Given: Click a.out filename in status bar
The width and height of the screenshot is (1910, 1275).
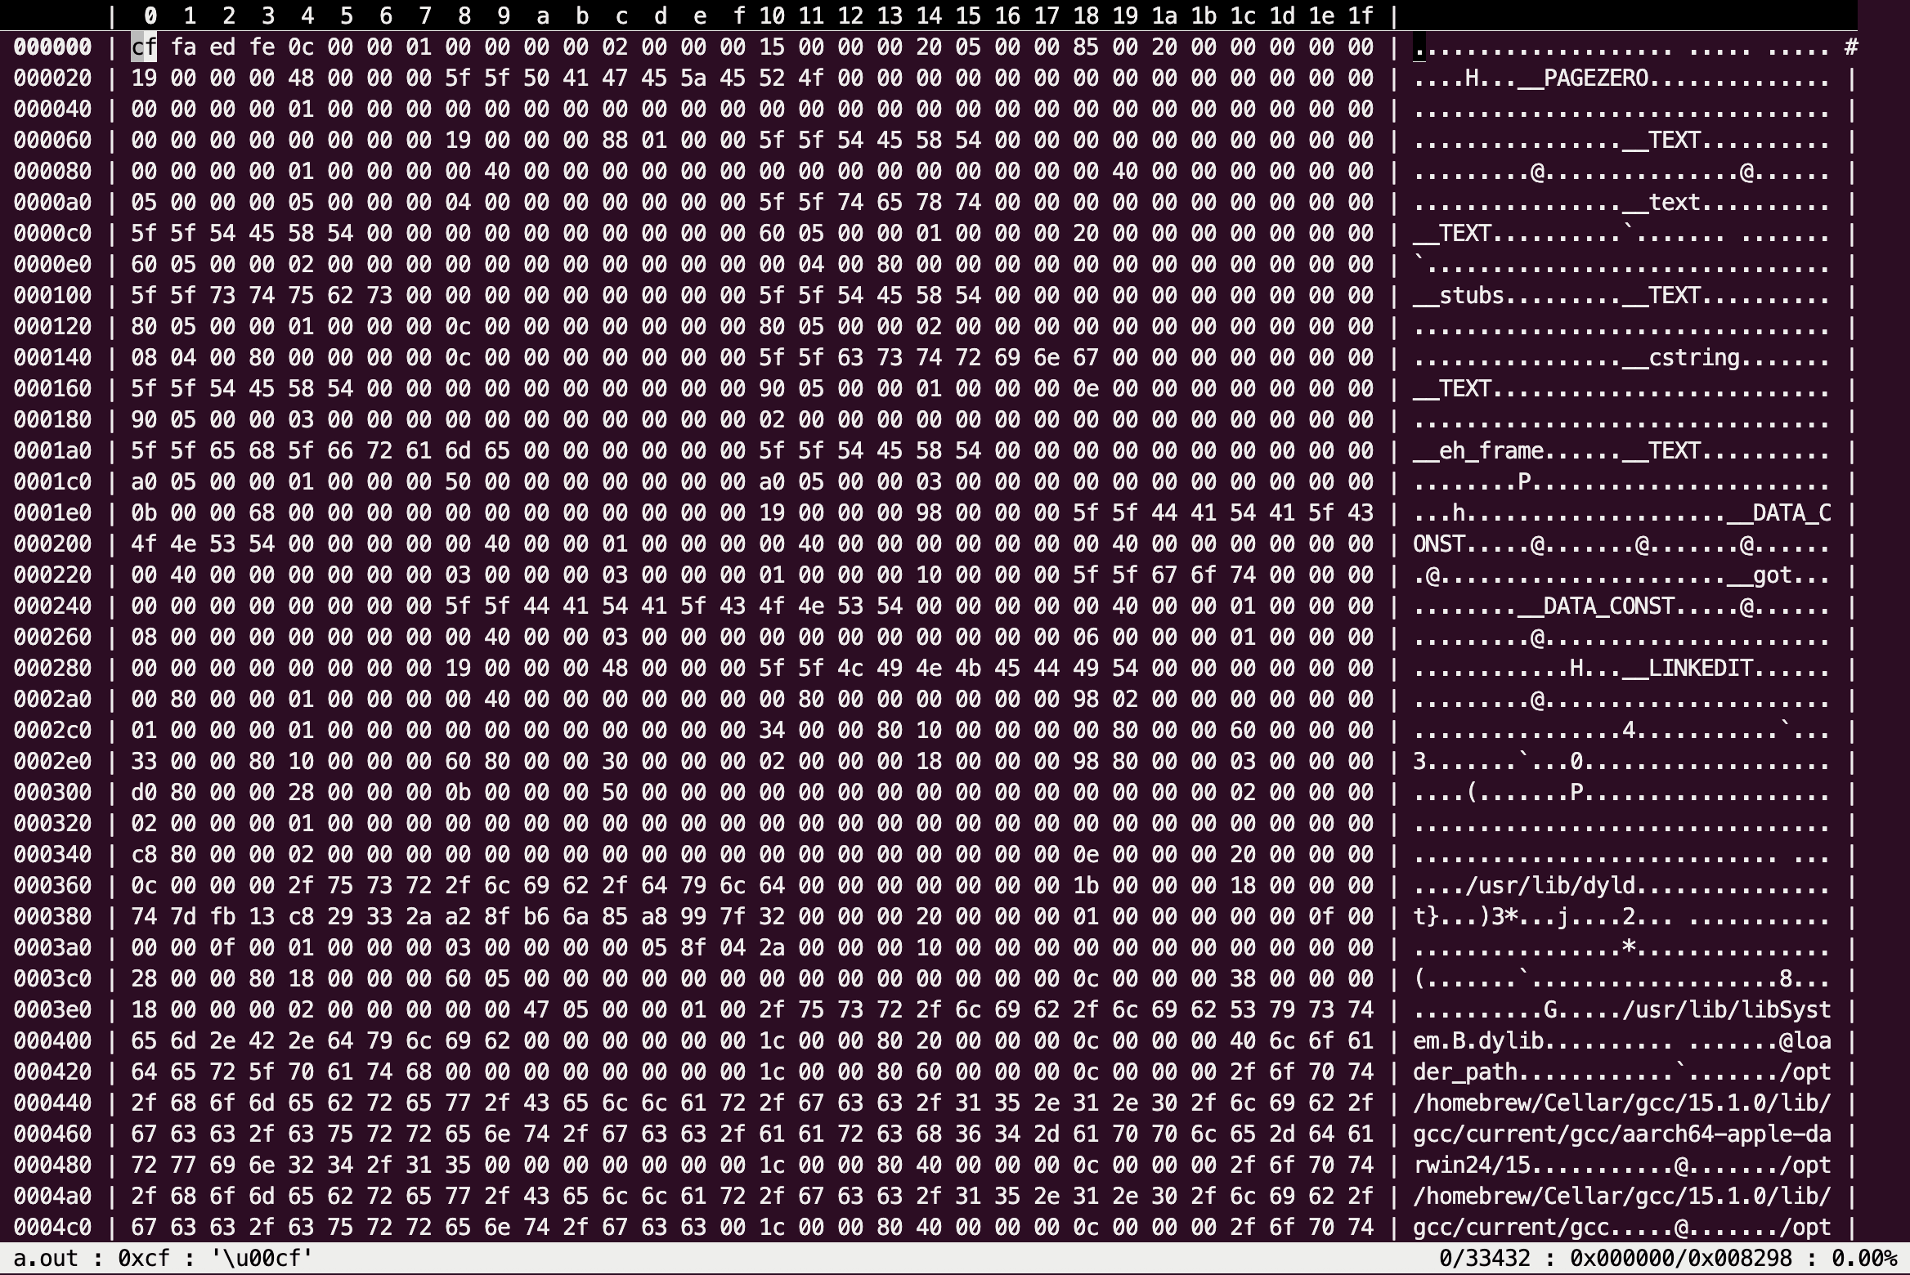Looking at the screenshot, I should (46, 1259).
